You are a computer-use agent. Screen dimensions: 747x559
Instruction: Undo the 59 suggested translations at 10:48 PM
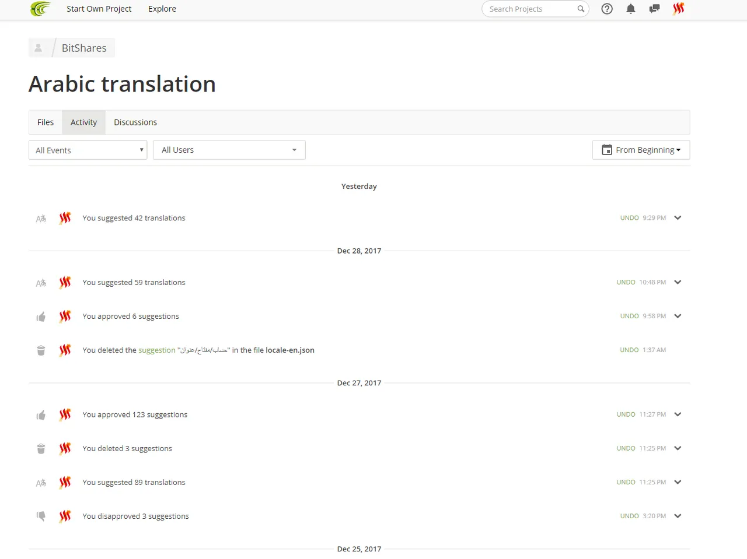pyautogui.click(x=626, y=282)
